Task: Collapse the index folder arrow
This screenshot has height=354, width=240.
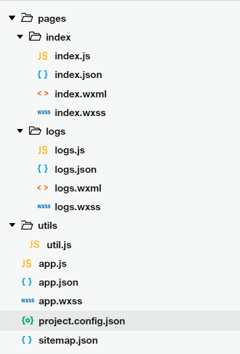Action: pos(20,37)
